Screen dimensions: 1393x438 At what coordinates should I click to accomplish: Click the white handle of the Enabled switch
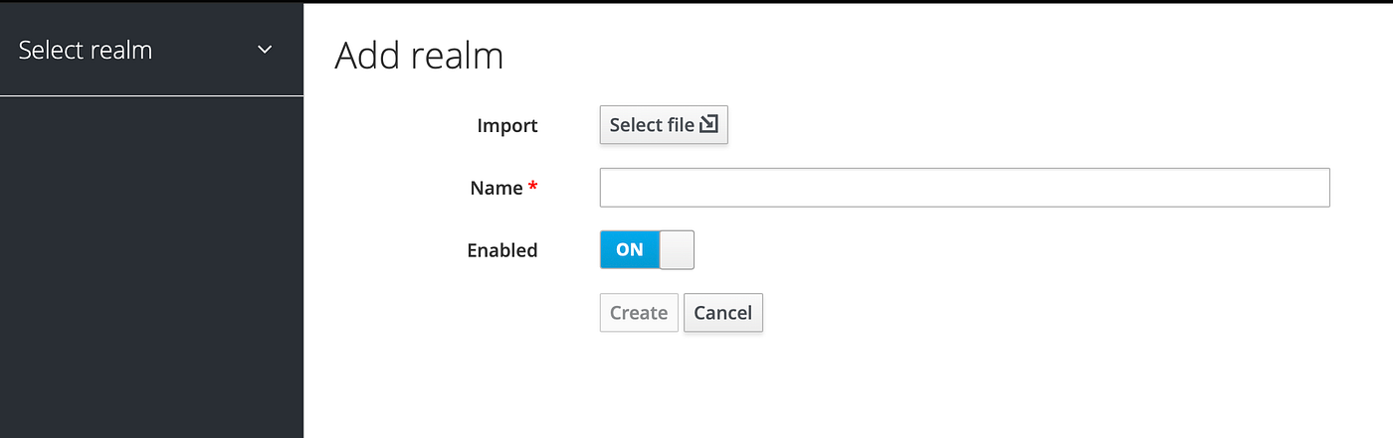click(x=677, y=250)
